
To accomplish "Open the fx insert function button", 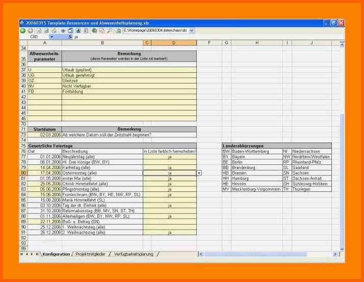I will [70, 37].
